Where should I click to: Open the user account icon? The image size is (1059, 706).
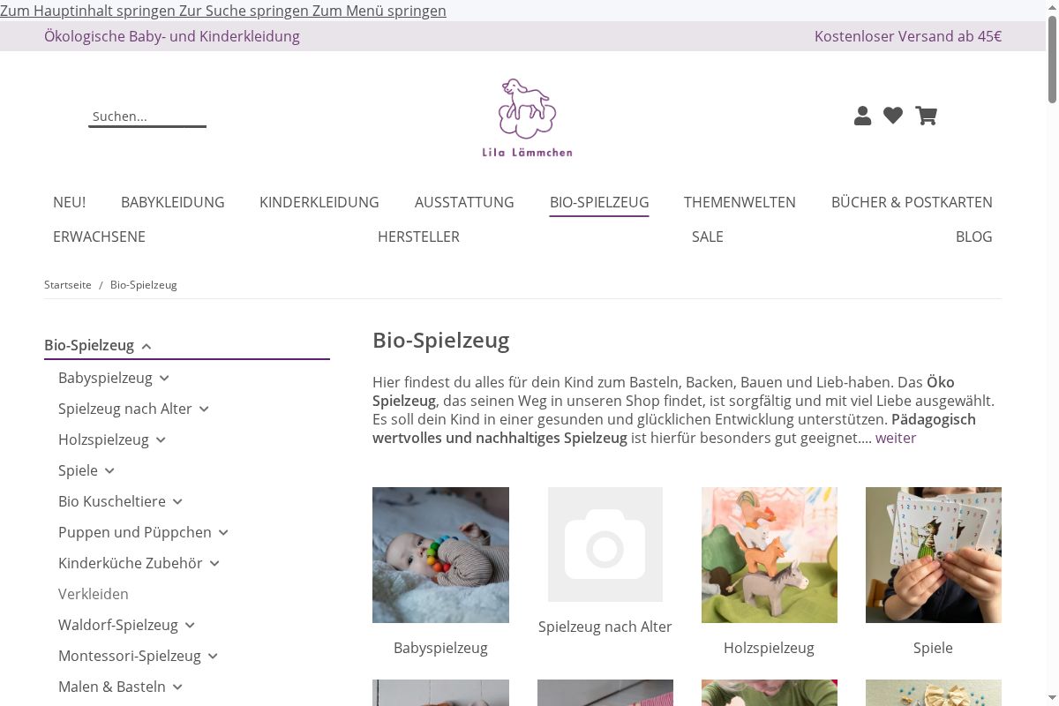coord(862,116)
